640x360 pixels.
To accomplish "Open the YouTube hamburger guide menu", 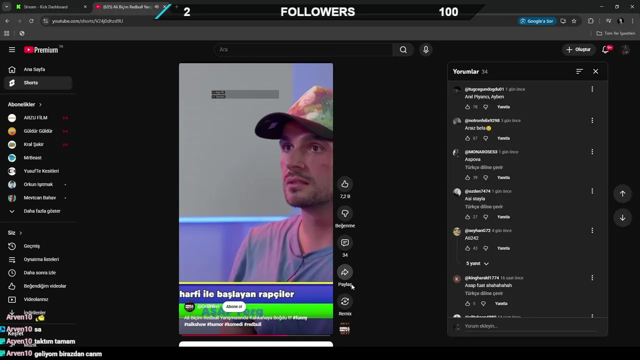I will click(x=12, y=49).
